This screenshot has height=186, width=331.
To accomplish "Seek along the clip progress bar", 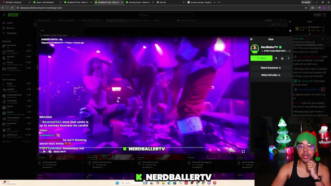I will pyautogui.click(x=144, y=148).
